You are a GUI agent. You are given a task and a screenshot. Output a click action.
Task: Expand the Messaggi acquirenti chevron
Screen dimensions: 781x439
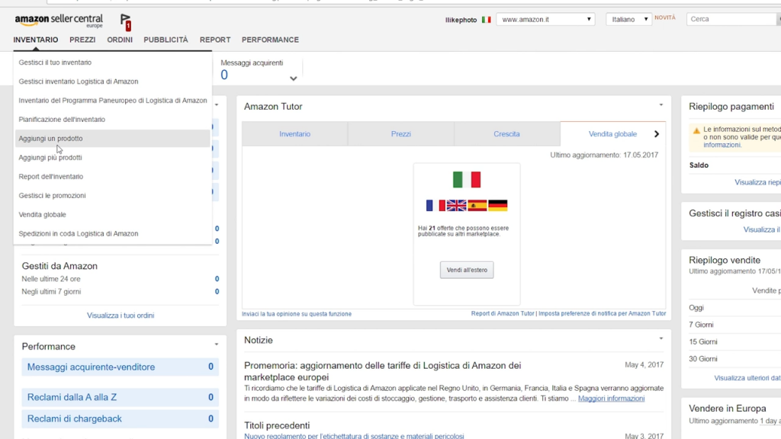[x=293, y=79]
